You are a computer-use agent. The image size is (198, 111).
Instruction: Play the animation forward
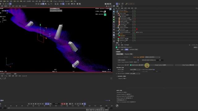(36, 104)
